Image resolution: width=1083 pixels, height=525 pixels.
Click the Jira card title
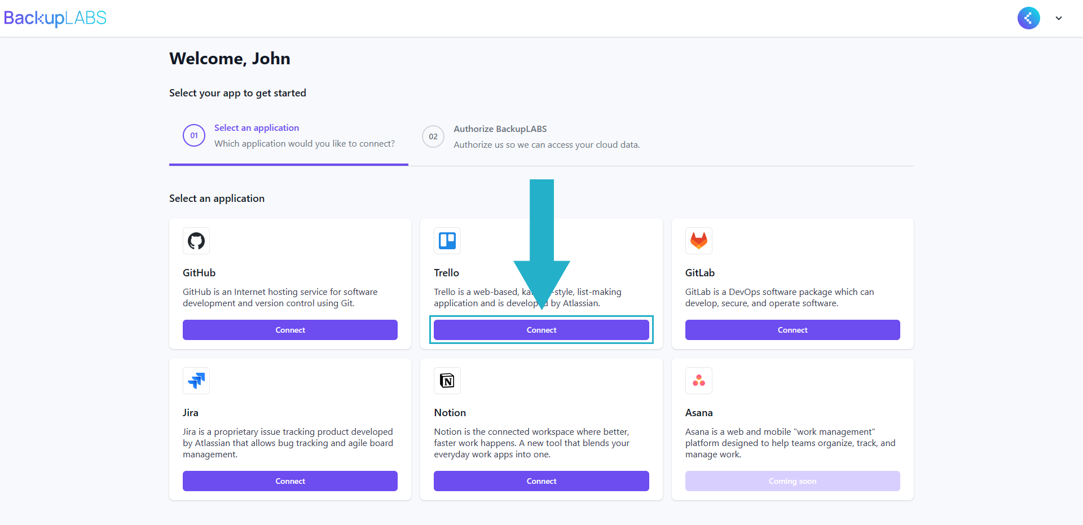[191, 413]
